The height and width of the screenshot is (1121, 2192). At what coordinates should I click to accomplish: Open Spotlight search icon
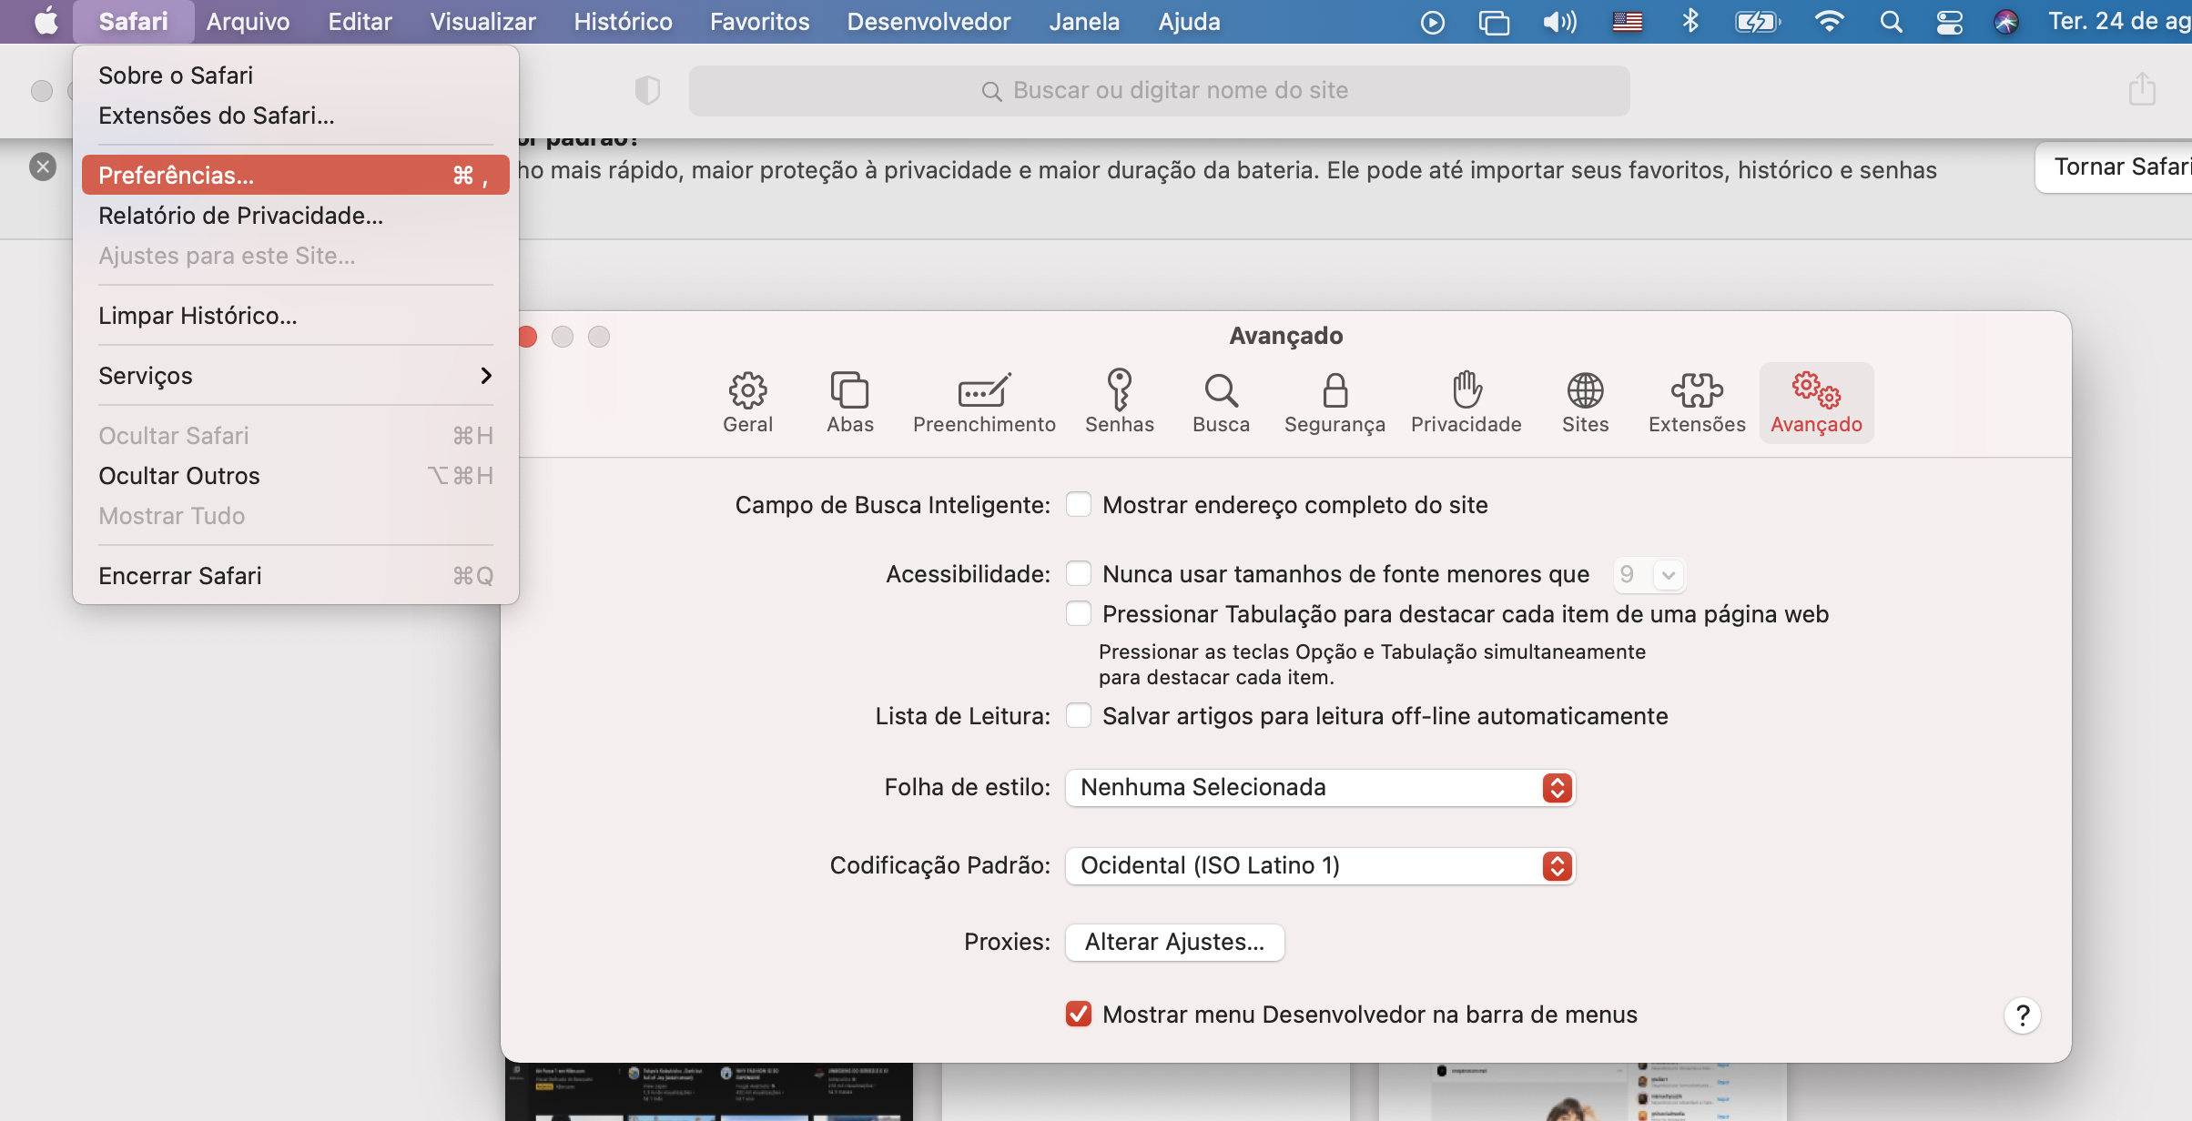pyautogui.click(x=1891, y=22)
